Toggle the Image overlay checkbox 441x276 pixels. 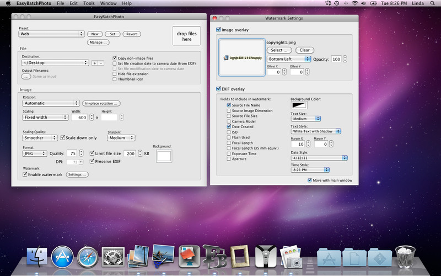219,30
